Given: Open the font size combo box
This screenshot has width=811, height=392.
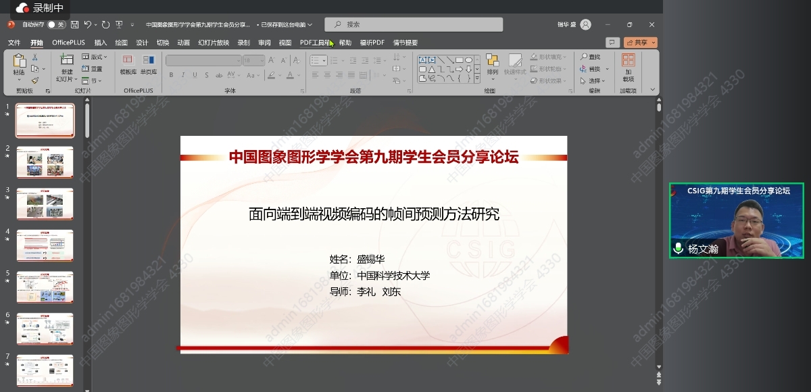Looking at the screenshot, I should (254, 60).
